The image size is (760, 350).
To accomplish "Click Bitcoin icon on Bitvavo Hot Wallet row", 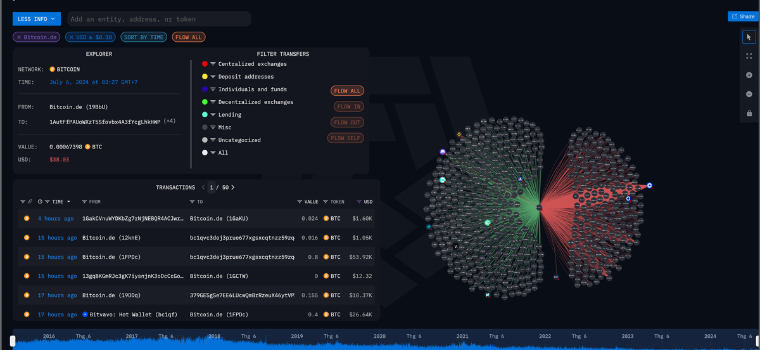I will [27, 314].
